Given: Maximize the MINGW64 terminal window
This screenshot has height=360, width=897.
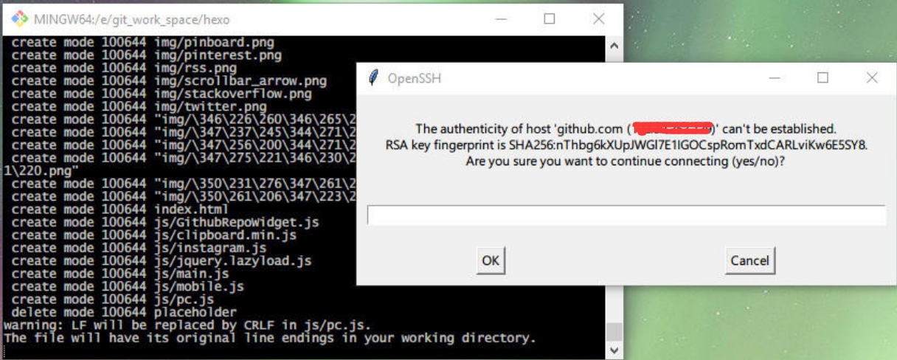Looking at the screenshot, I should (550, 19).
